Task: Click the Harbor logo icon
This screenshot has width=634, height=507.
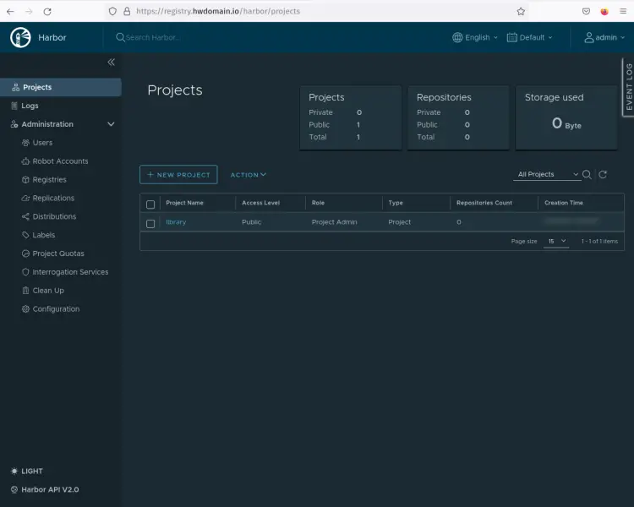Action: pos(20,37)
